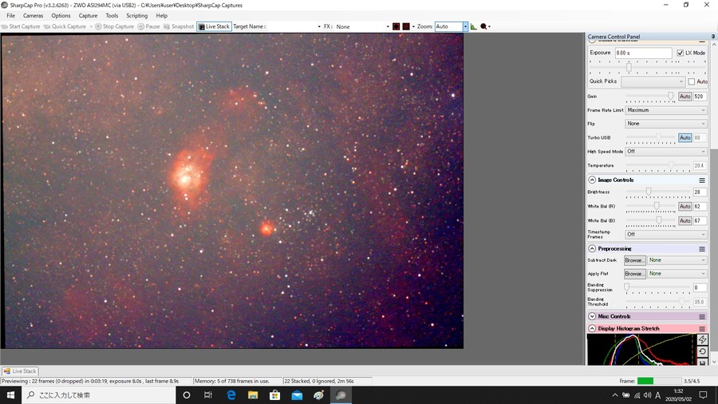Open the Timestamp Frames dropdown
This screenshot has width=718, height=404.
[x=666, y=234]
